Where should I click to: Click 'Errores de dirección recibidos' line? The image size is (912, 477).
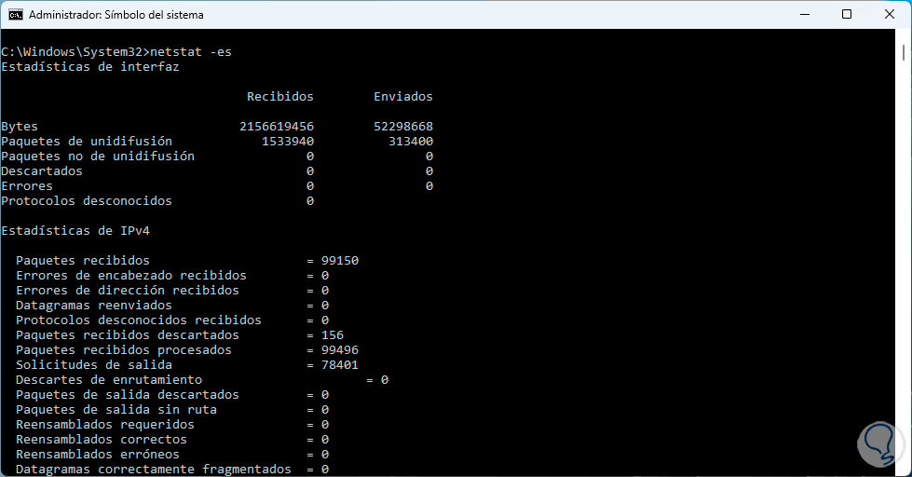172,291
